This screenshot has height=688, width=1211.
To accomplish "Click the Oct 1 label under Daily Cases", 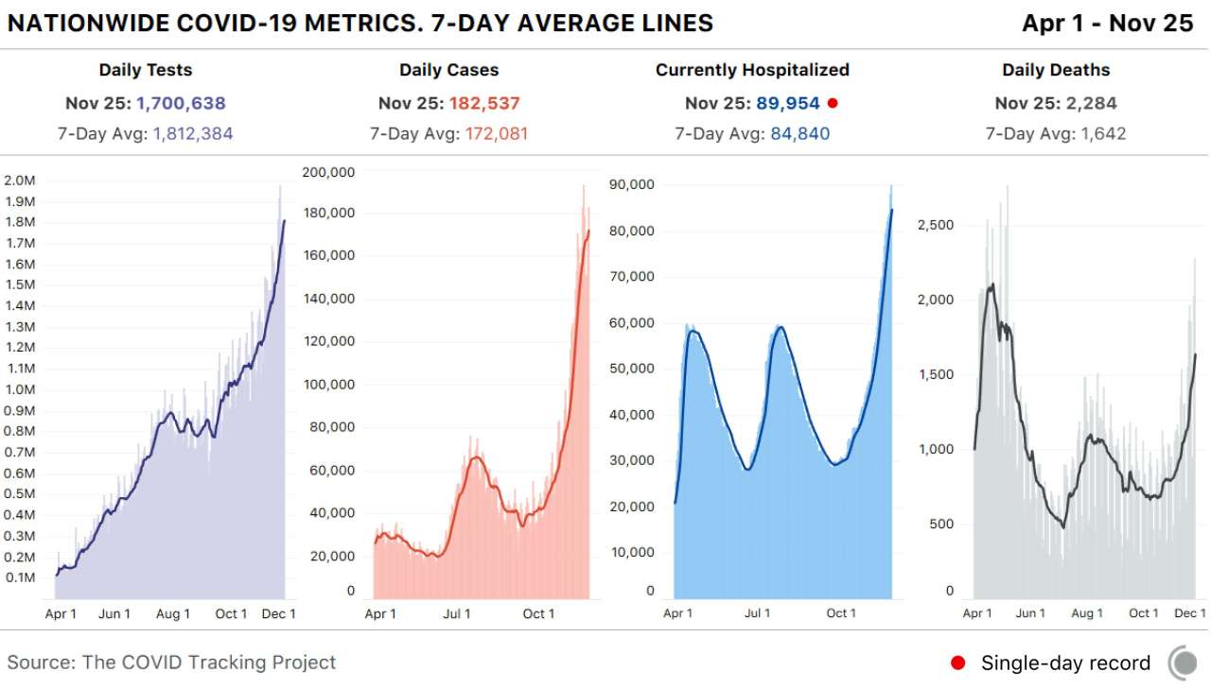I will 538,614.
